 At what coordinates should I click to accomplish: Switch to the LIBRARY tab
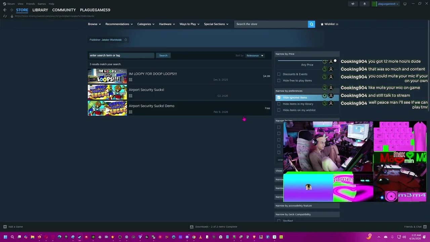(40, 10)
